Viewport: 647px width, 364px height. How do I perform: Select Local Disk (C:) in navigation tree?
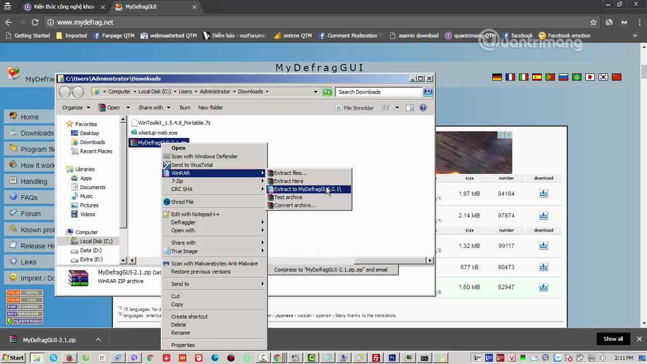coord(96,241)
